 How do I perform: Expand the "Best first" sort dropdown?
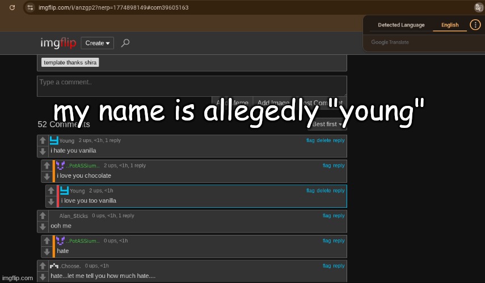tap(327, 124)
